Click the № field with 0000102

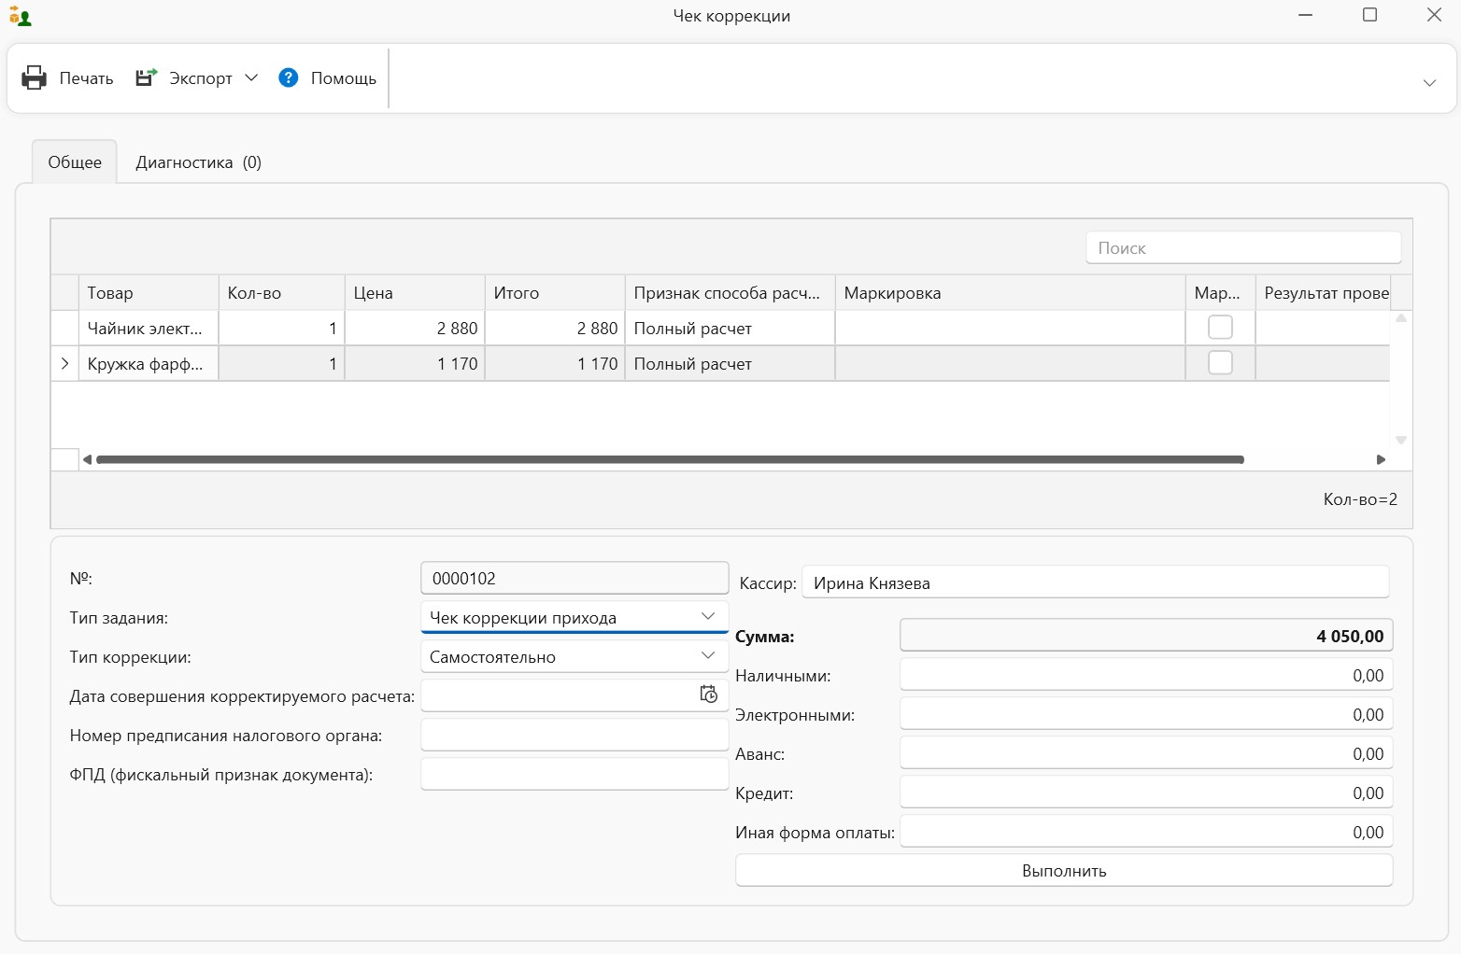tap(574, 578)
